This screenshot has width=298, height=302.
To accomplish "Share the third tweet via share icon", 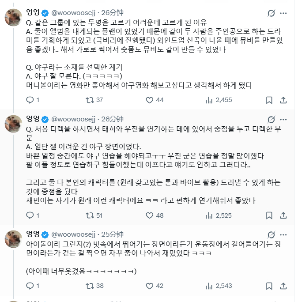I will 283,286.
